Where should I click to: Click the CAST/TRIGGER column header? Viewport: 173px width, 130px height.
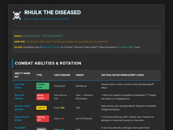pos(62,75)
